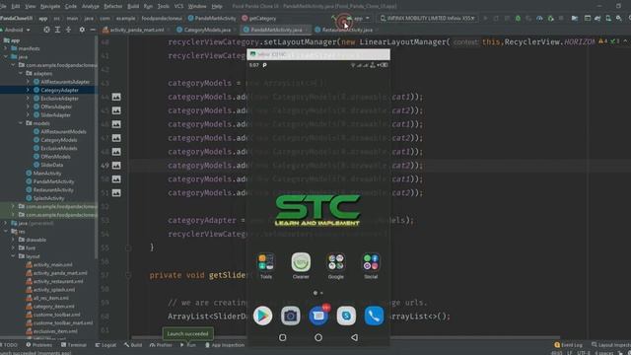Open the Cleaner app on phone
Screen dimensions: 631x355
pyautogui.click(x=301, y=265)
